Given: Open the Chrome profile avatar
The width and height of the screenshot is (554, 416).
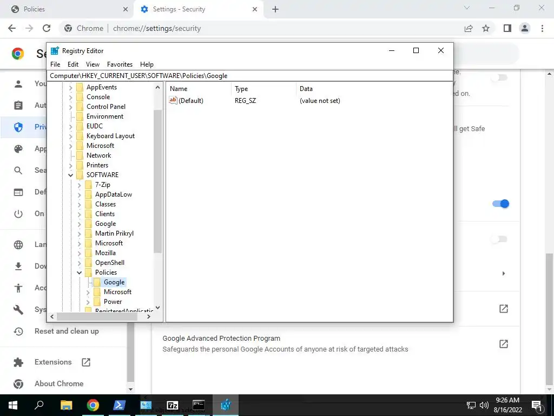Looking at the screenshot, I should [x=525, y=28].
